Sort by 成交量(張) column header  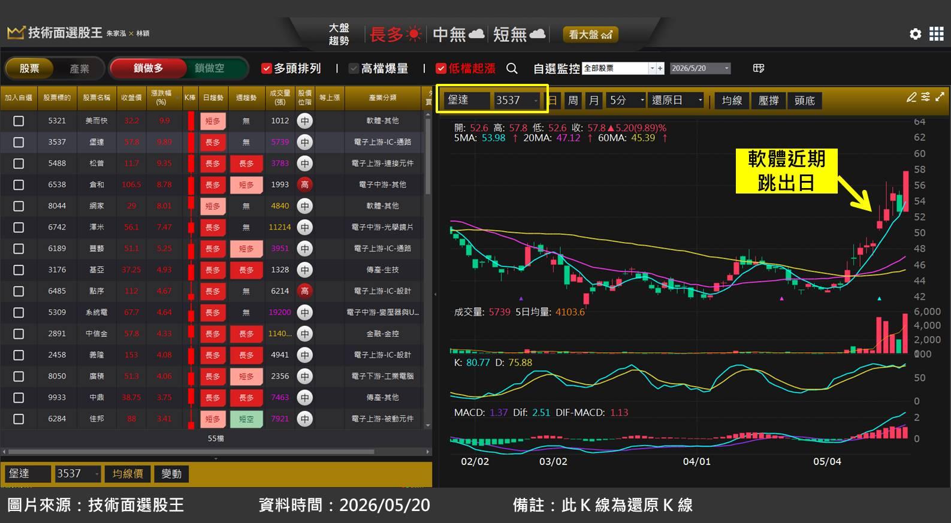[280, 98]
